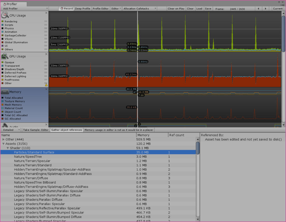Open the Add Profiler dropdown
Screen dimensions: 286x222
point(25,9)
